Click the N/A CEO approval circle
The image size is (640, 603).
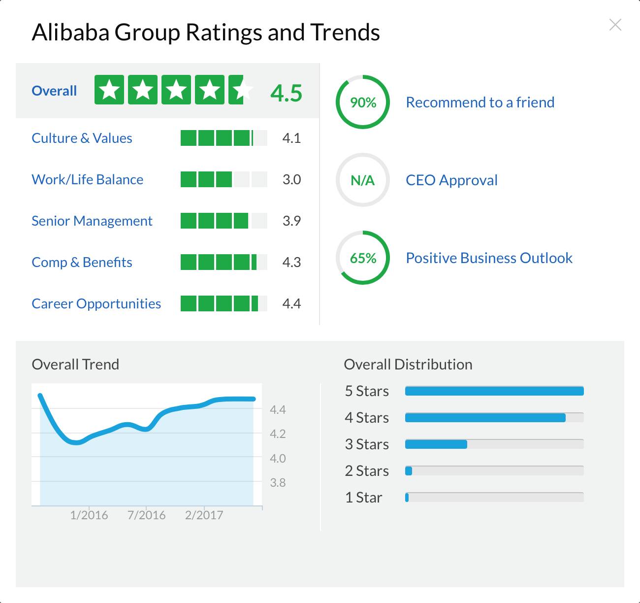(x=363, y=180)
